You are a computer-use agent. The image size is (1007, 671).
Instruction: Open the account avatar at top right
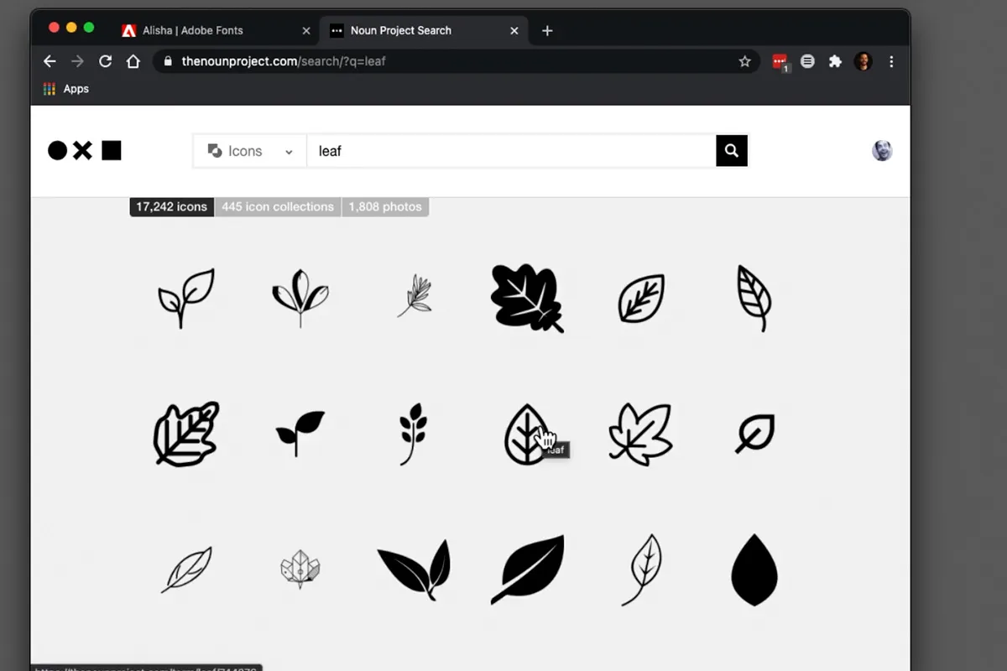881,150
